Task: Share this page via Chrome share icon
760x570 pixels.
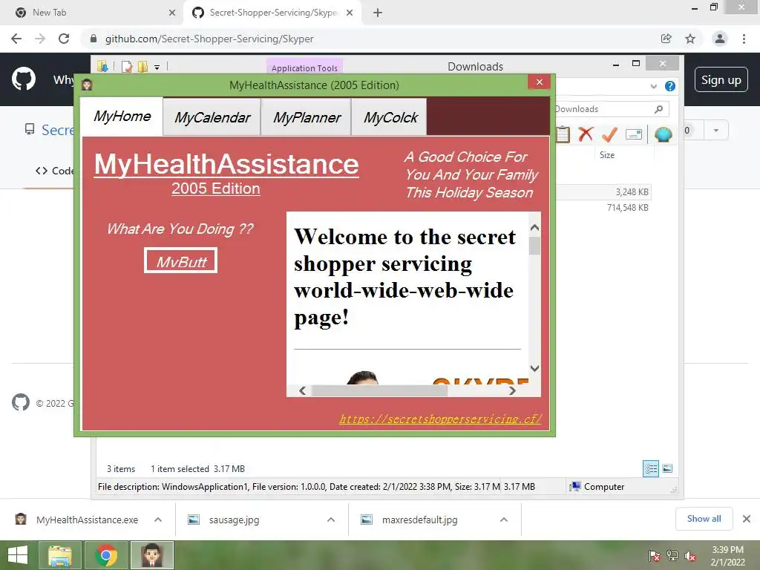Action: 666,39
